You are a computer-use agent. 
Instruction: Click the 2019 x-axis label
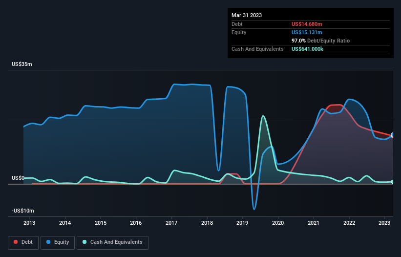coord(242,223)
